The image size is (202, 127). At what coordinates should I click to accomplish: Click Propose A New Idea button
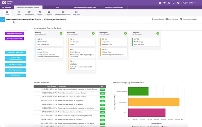(x=15, y=52)
